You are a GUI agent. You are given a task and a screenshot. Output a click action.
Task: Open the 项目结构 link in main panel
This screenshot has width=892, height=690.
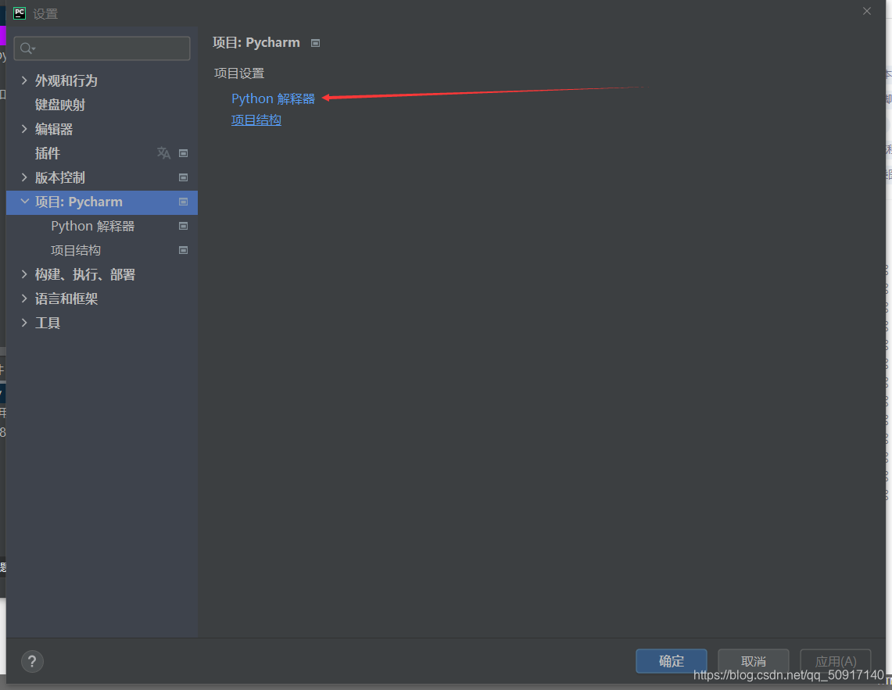click(256, 120)
